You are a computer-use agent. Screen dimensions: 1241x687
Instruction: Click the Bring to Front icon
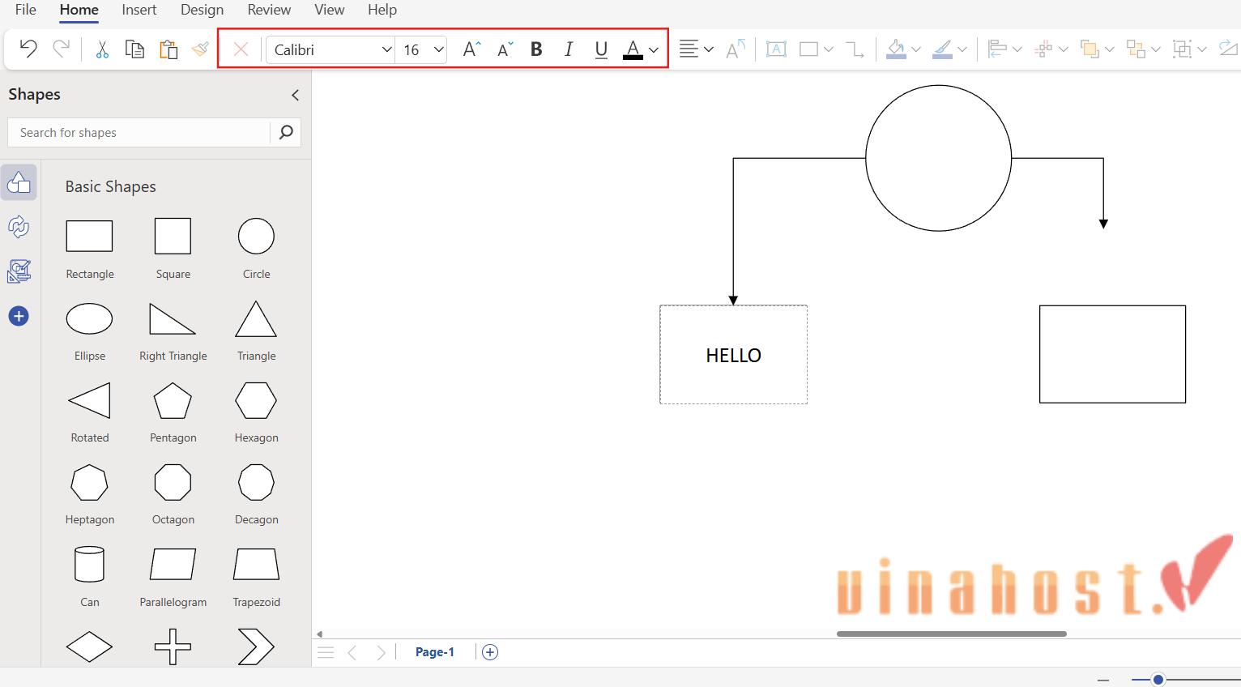pyautogui.click(x=1090, y=49)
